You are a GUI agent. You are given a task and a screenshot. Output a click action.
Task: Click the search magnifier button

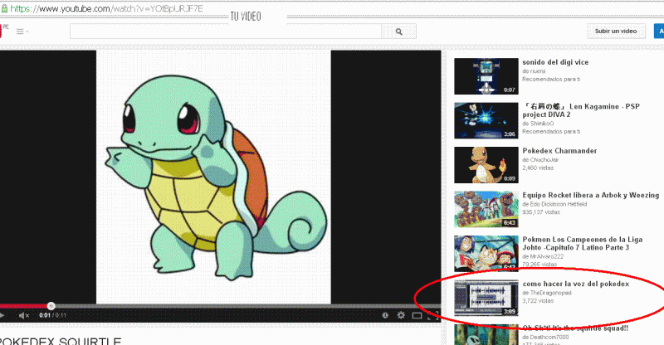coord(398,32)
